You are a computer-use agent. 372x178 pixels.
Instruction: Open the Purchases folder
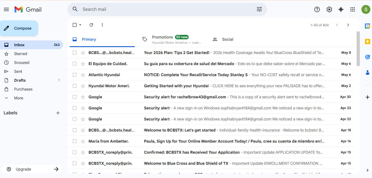coord(31,89)
